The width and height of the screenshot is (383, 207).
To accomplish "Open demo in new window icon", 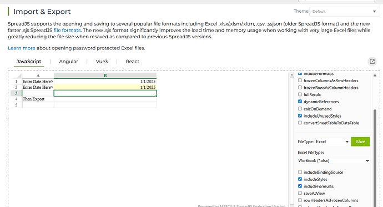I will click(372, 62).
